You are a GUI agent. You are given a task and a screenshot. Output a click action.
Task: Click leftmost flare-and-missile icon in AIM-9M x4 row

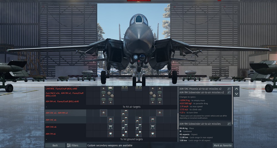coord(104,102)
